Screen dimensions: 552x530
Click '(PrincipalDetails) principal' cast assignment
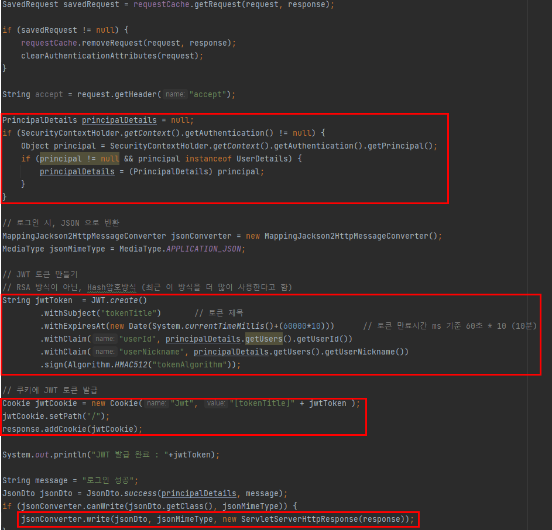(152, 172)
